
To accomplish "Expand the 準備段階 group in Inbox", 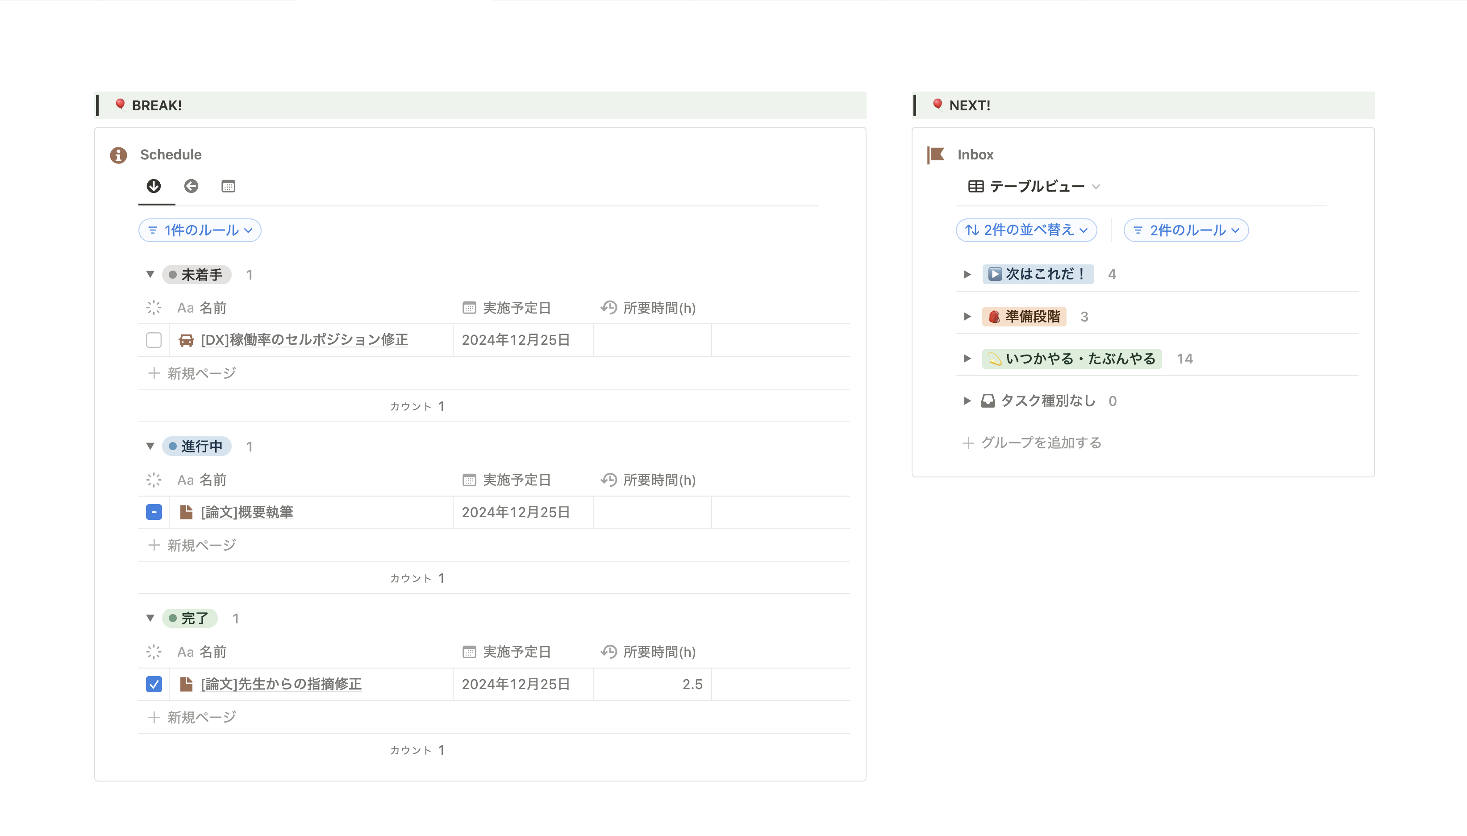I will pos(967,316).
